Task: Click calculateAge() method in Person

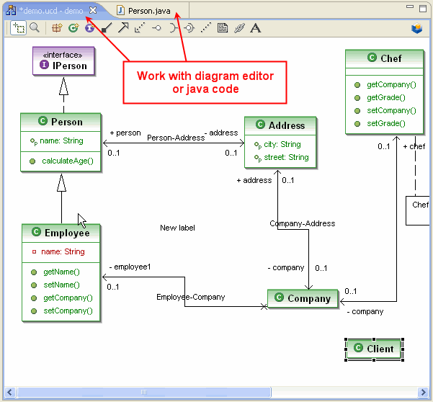Action: pyautogui.click(x=62, y=161)
